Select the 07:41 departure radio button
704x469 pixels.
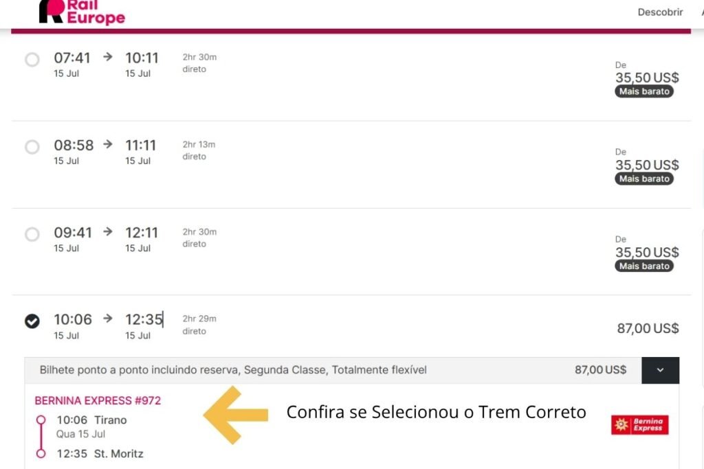[x=32, y=60]
